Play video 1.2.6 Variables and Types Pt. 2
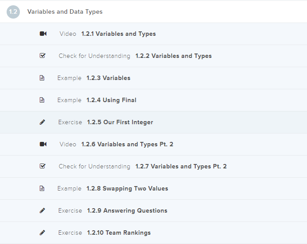307x244 pixels. click(x=127, y=145)
